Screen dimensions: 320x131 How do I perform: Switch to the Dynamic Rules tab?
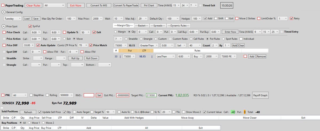pyautogui.click(x=179, y=25)
